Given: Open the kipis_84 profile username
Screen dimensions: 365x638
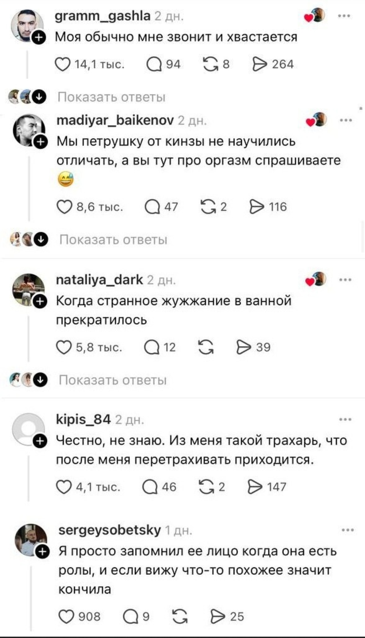Looking at the screenshot, I should [x=83, y=419].
